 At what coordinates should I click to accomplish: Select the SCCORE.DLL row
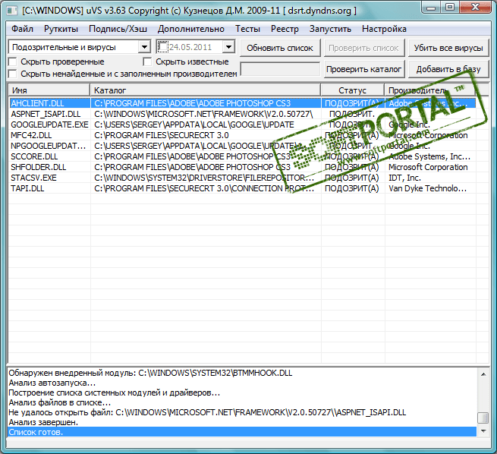(x=242, y=156)
